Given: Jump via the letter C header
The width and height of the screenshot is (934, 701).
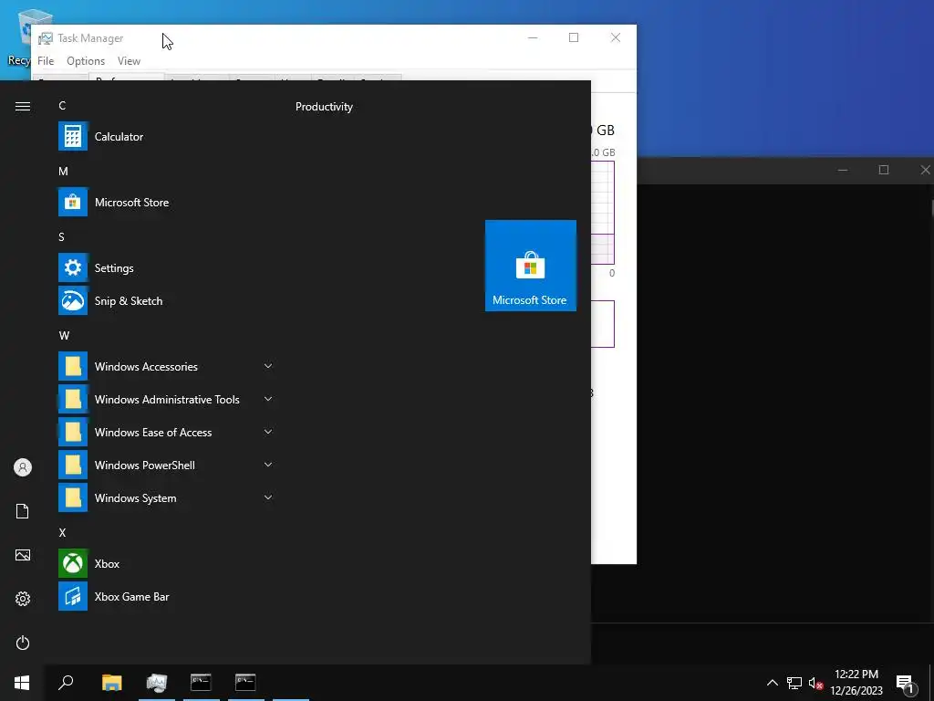Looking at the screenshot, I should [62, 106].
